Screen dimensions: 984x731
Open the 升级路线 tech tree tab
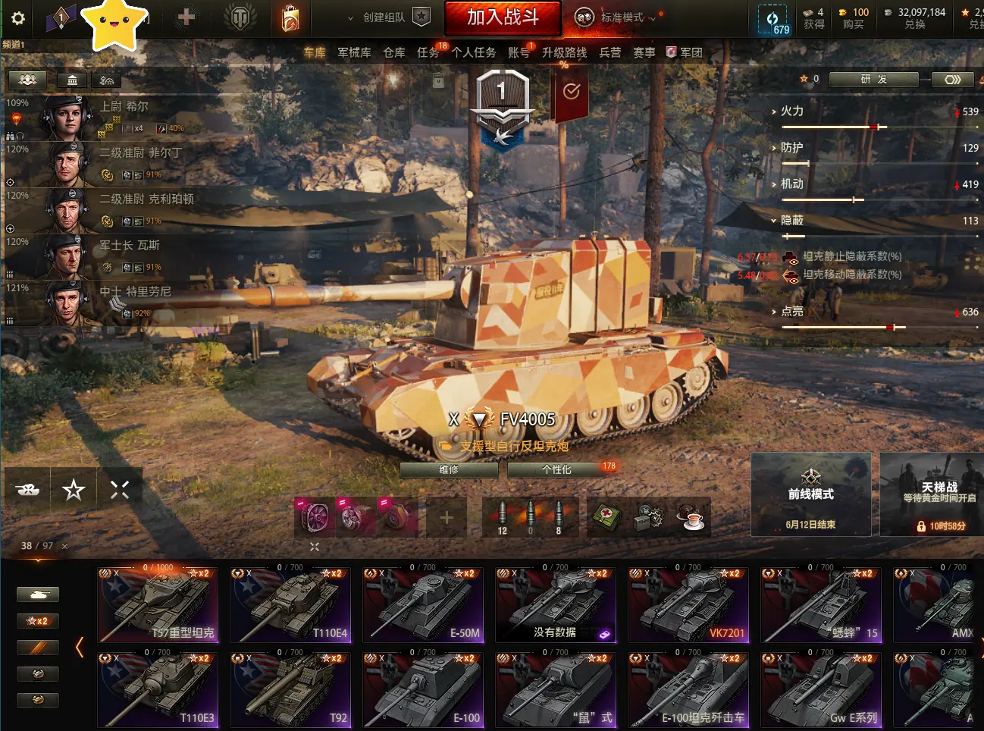(x=564, y=52)
